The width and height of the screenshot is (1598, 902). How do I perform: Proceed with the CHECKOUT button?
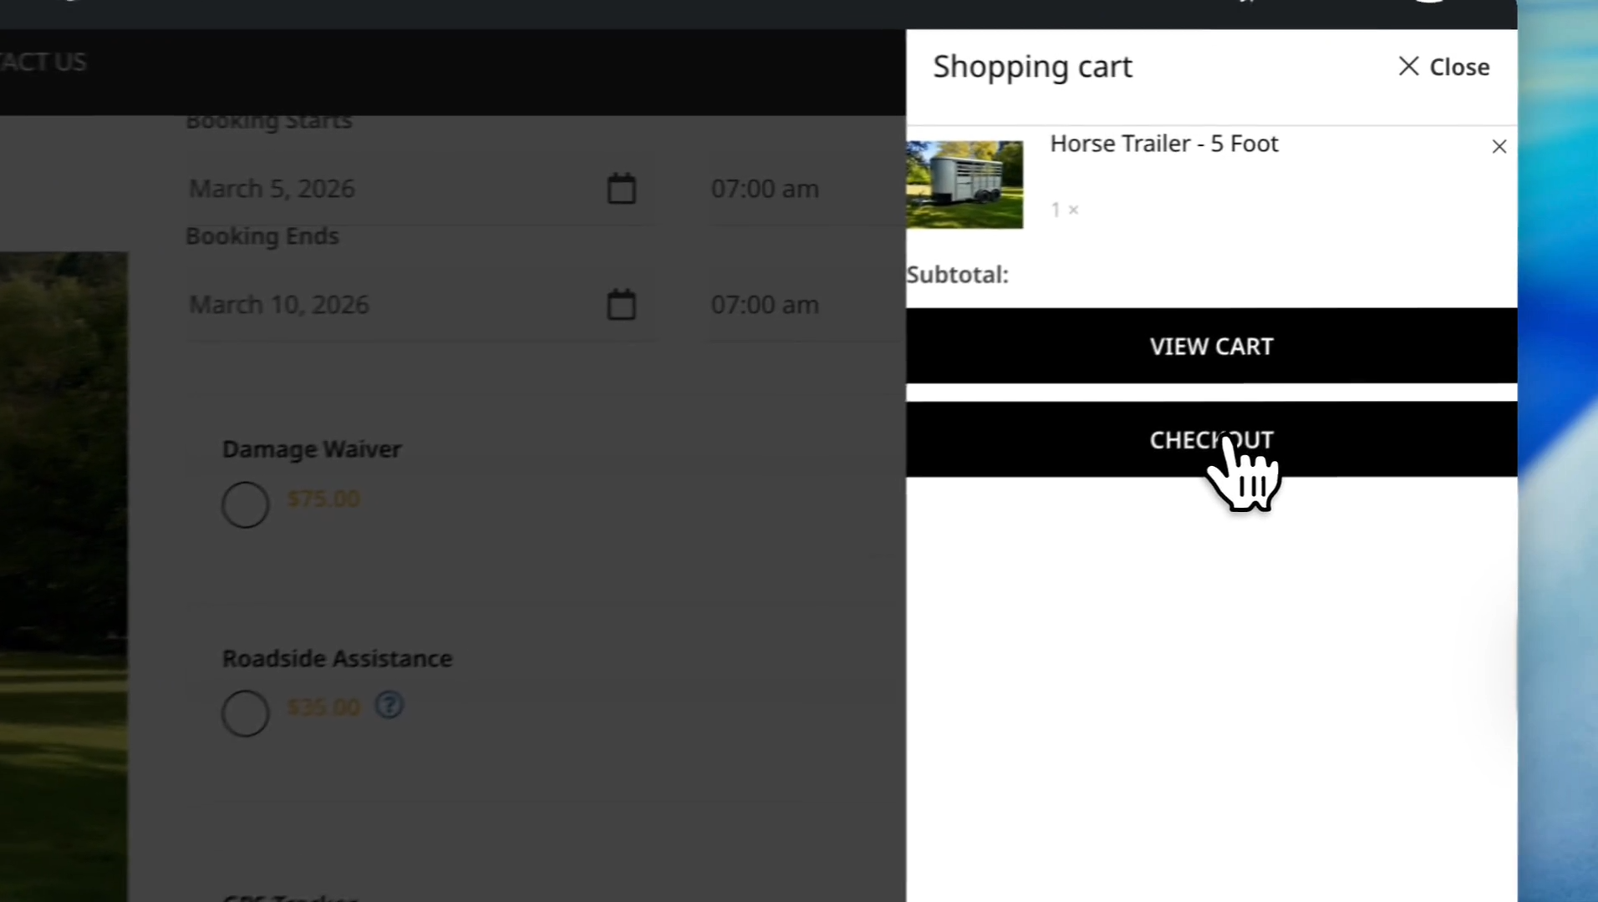tap(1210, 439)
